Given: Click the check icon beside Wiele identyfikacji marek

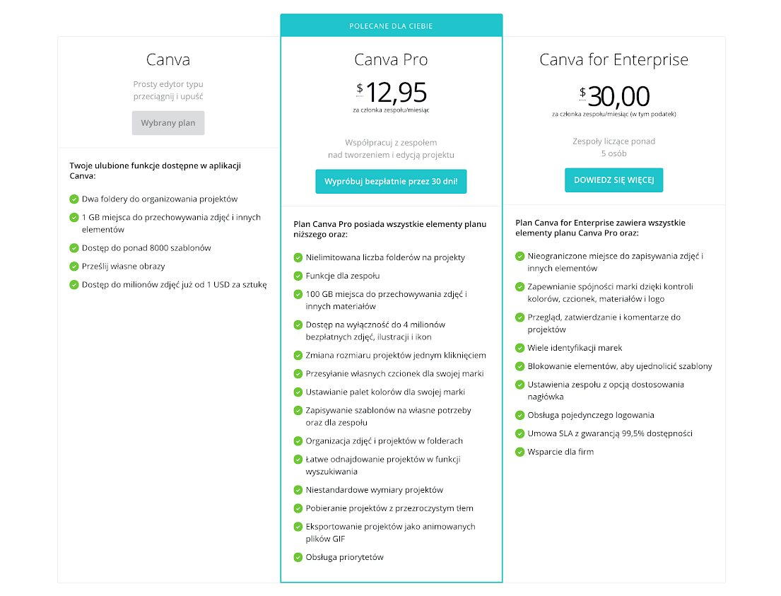Looking at the screenshot, I should point(520,348).
